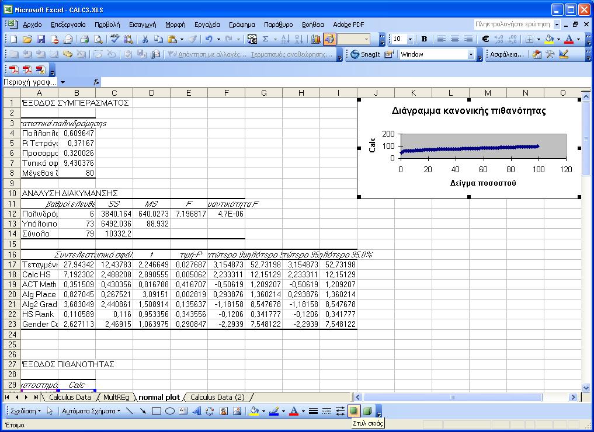Click the hammer and wrench tools icon

550,54
